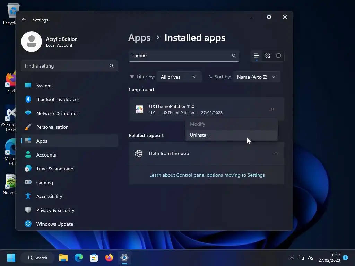Select the Firefox desktop shortcut
Viewport: 355px width, 266px height.
(10, 82)
